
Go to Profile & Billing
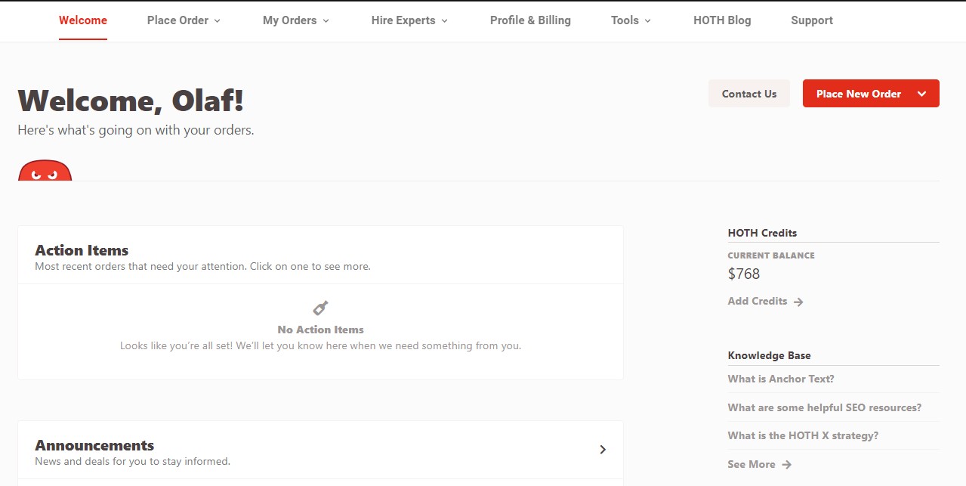[530, 20]
